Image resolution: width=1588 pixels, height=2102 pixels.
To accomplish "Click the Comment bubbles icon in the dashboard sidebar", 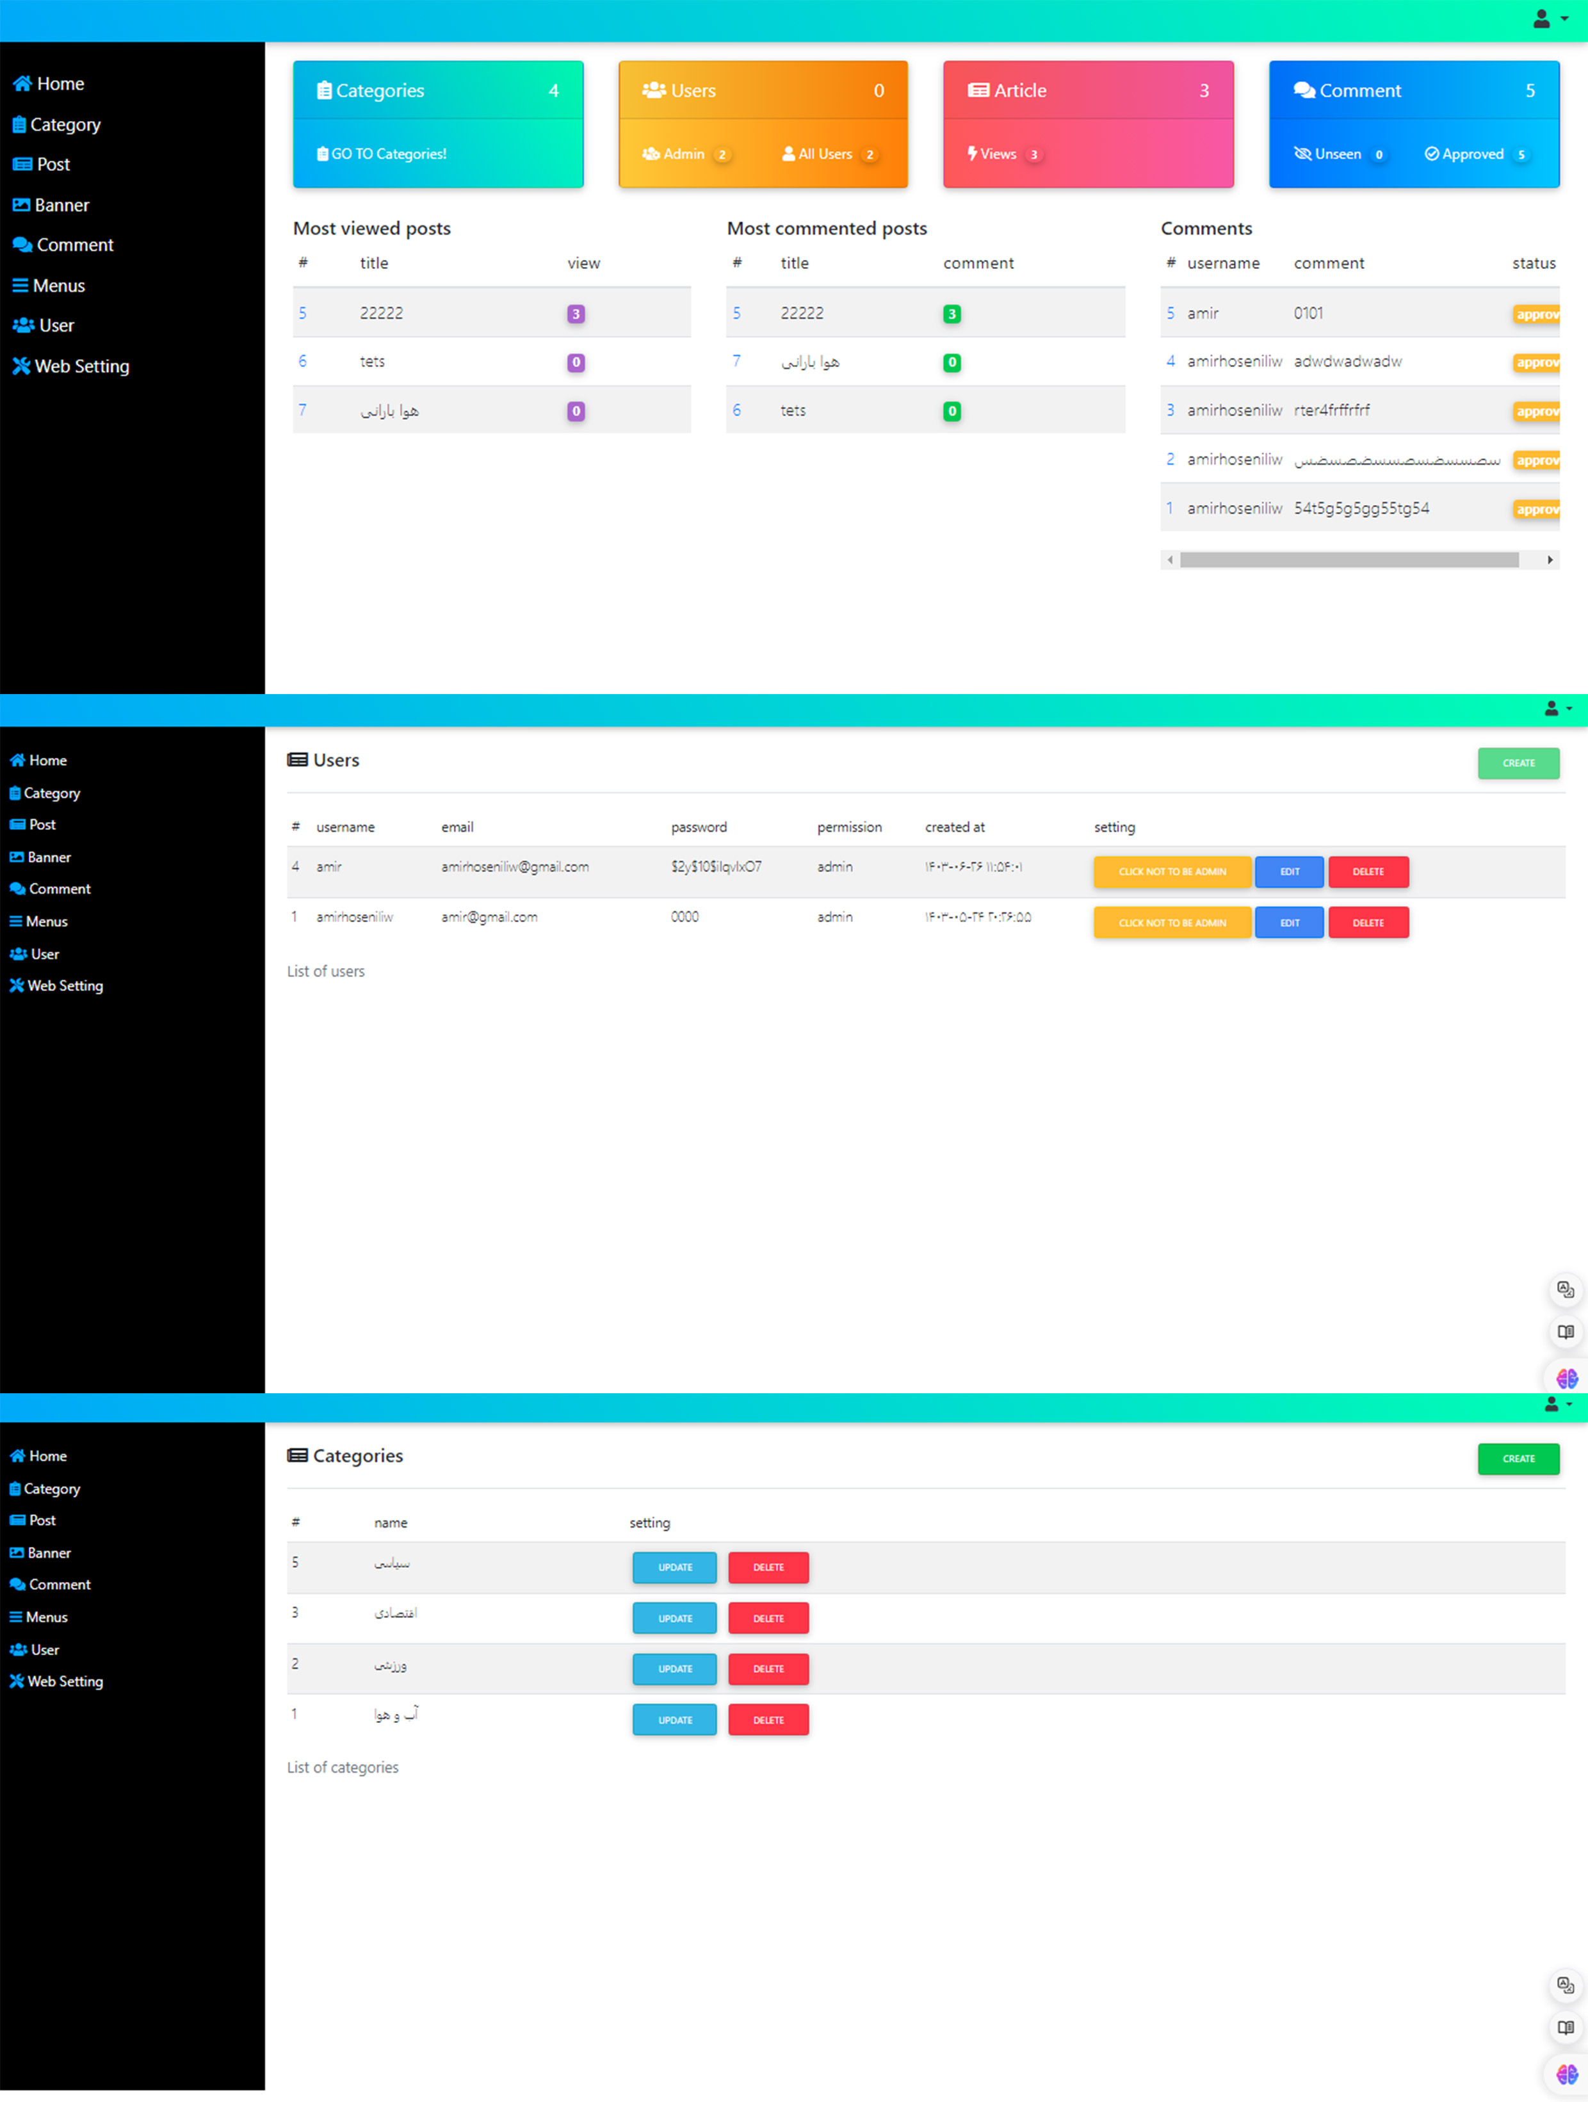I will pos(22,245).
